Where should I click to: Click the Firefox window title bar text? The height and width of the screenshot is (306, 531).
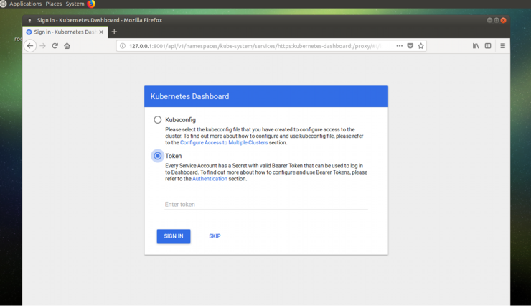coord(100,20)
